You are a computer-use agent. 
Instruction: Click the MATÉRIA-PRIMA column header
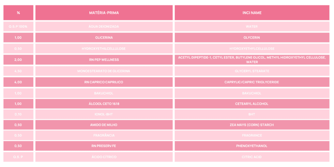click(104, 13)
